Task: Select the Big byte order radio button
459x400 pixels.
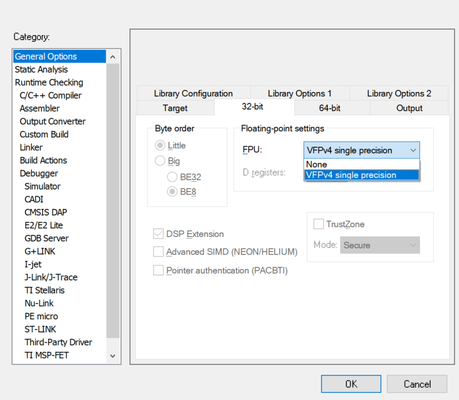Action: point(160,161)
